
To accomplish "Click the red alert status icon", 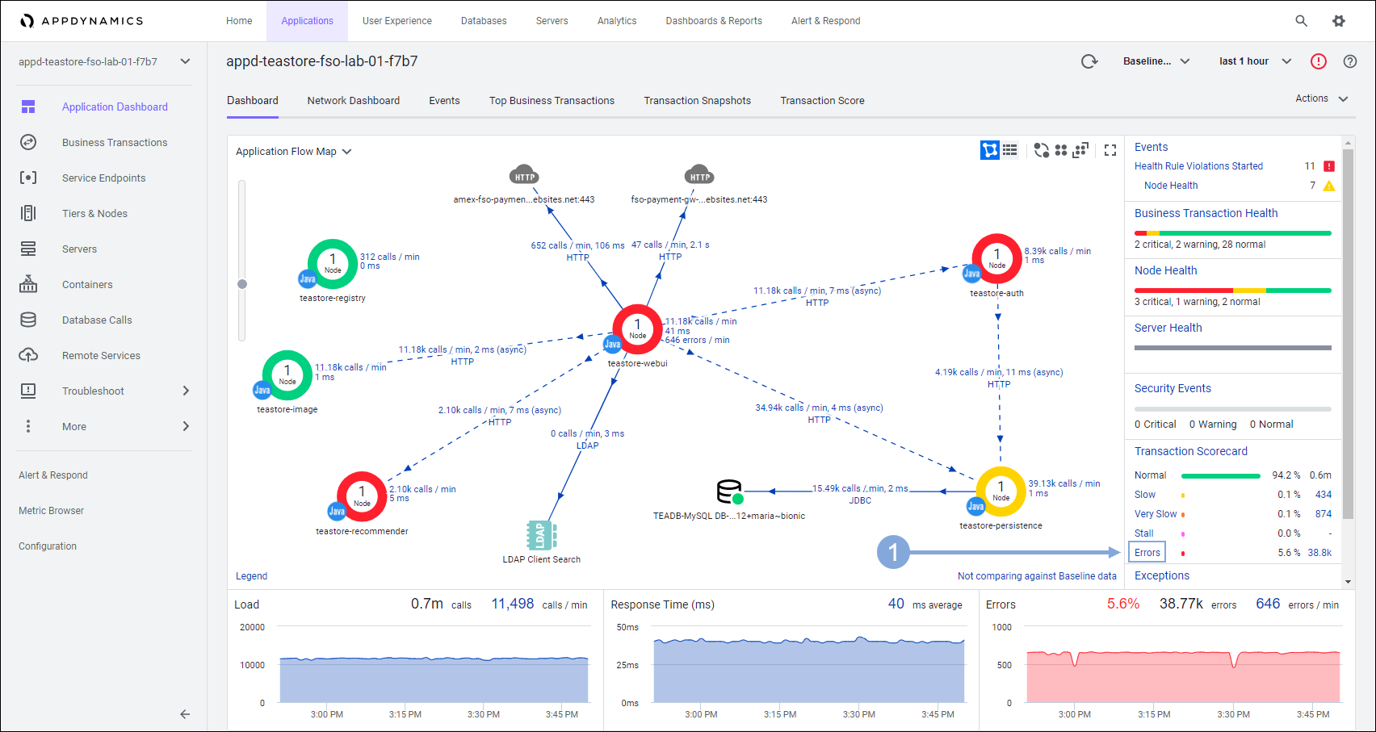I will point(1319,61).
